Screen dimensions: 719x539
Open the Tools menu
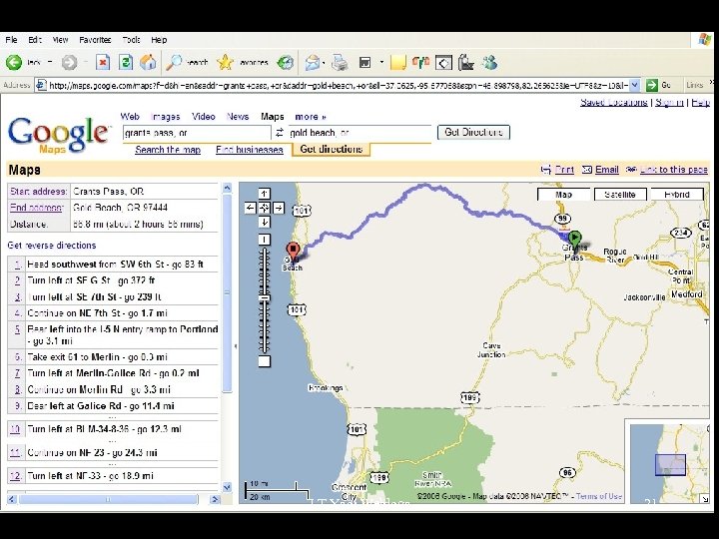point(131,40)
